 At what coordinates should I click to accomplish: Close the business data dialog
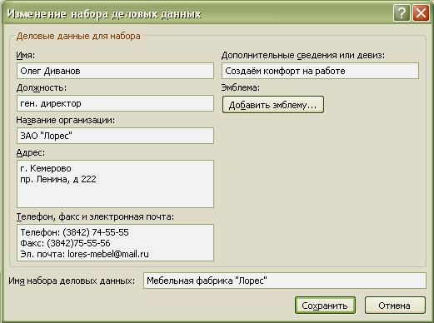[x=421, y=13]
